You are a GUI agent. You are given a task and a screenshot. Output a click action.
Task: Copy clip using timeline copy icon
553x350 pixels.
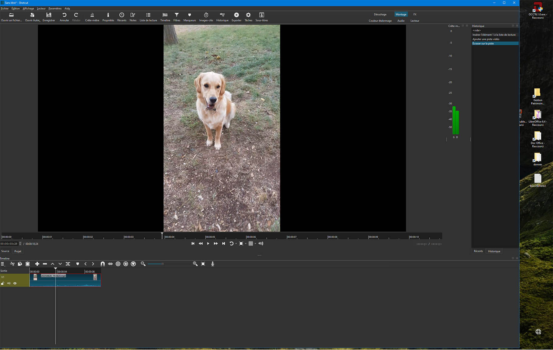point(20,264)
